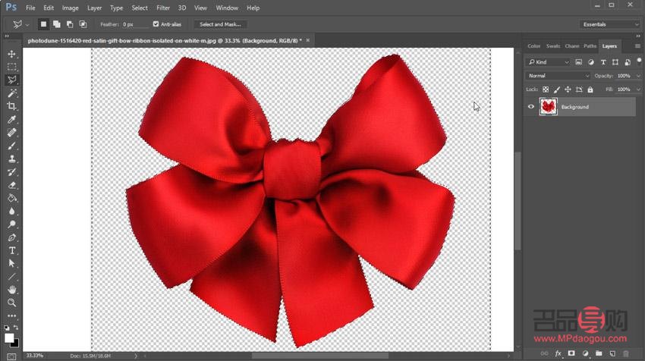Switch to the Paths tab
Screen dimensions: 645x361
[x=590, y=46]
